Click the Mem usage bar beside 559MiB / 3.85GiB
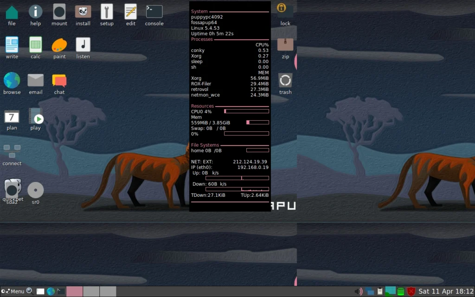The height and width of the screenshot is (297, 475). (x=257, y=123)
